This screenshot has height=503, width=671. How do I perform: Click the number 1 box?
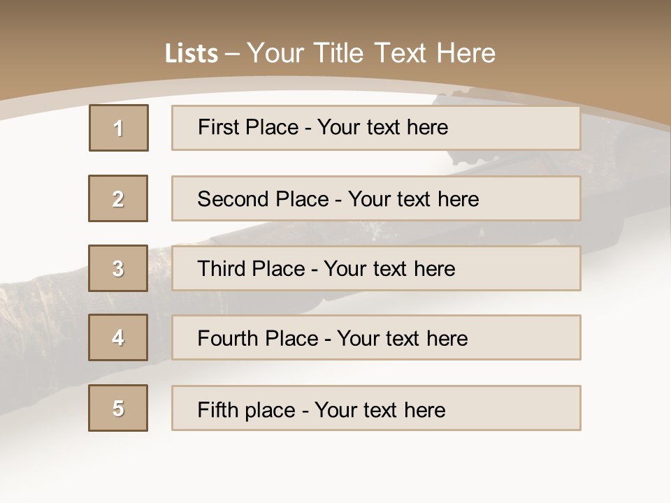point(119,128)
